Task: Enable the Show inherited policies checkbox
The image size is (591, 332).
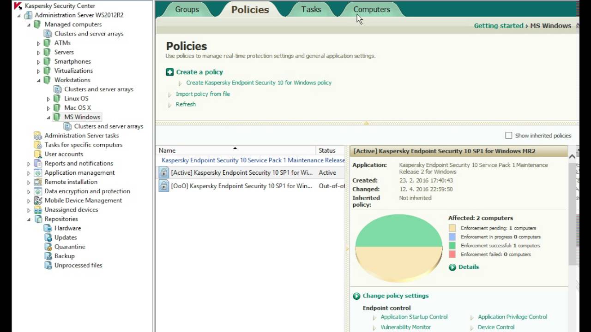Action: pyautogui.click(x=509, y=136)
